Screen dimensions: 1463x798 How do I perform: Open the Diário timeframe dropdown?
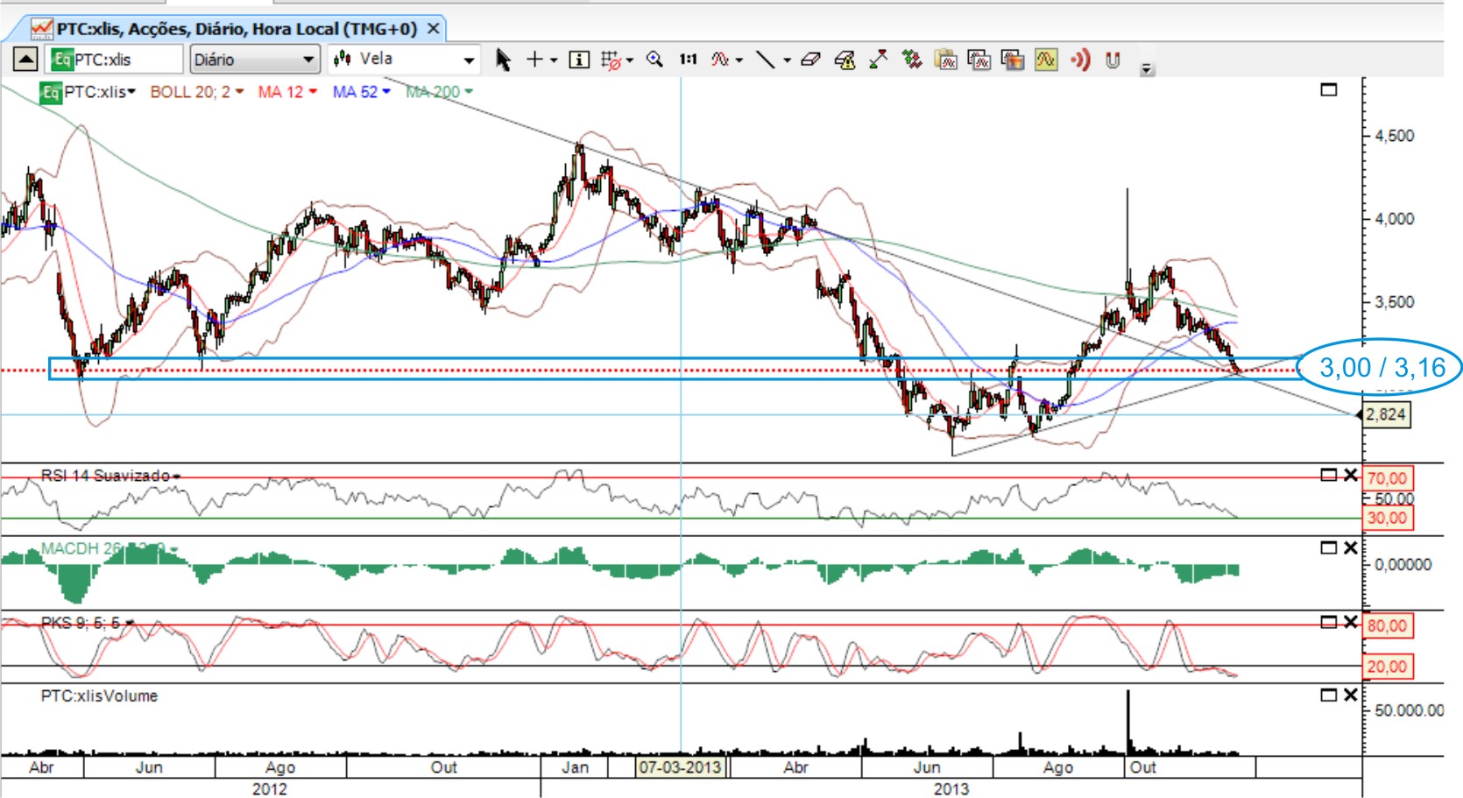tap(253, 60)
